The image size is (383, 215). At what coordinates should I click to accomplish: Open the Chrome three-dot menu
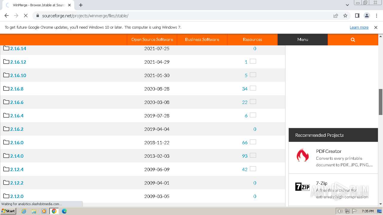[376, 16]
